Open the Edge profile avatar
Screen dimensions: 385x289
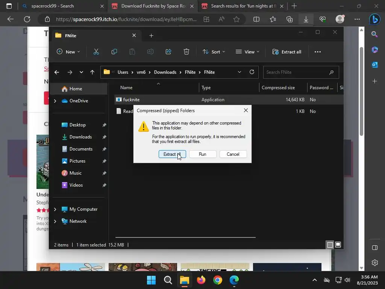tap(340, 19)
